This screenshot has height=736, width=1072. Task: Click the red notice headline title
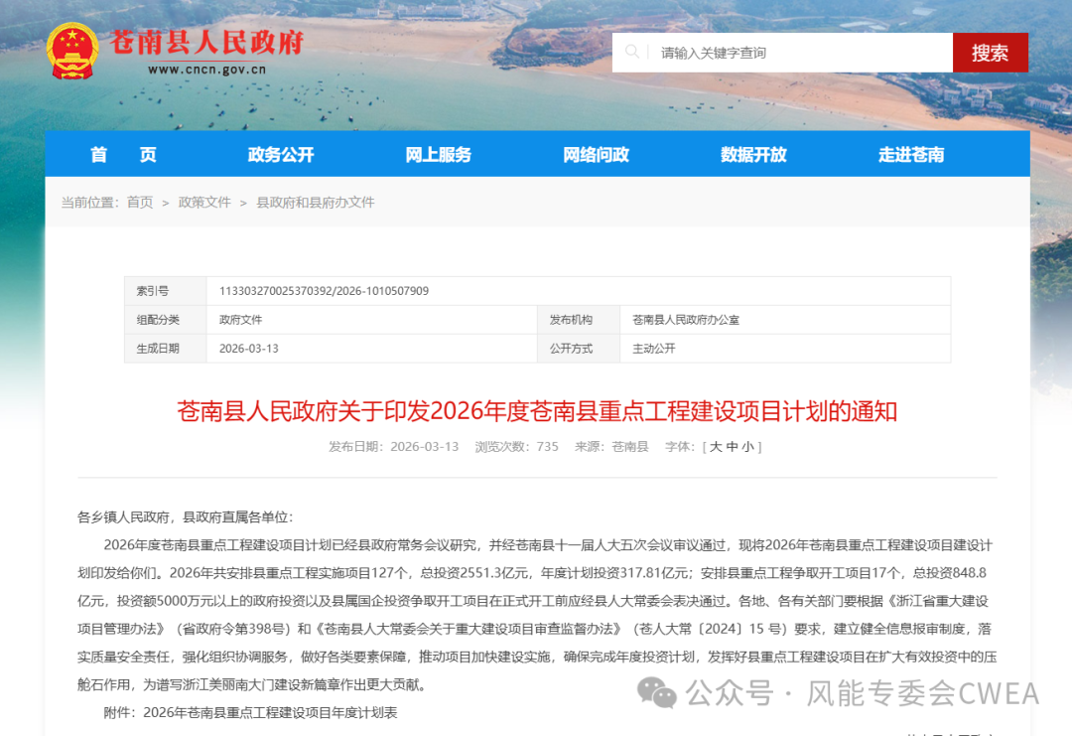(x=537, y=410)
